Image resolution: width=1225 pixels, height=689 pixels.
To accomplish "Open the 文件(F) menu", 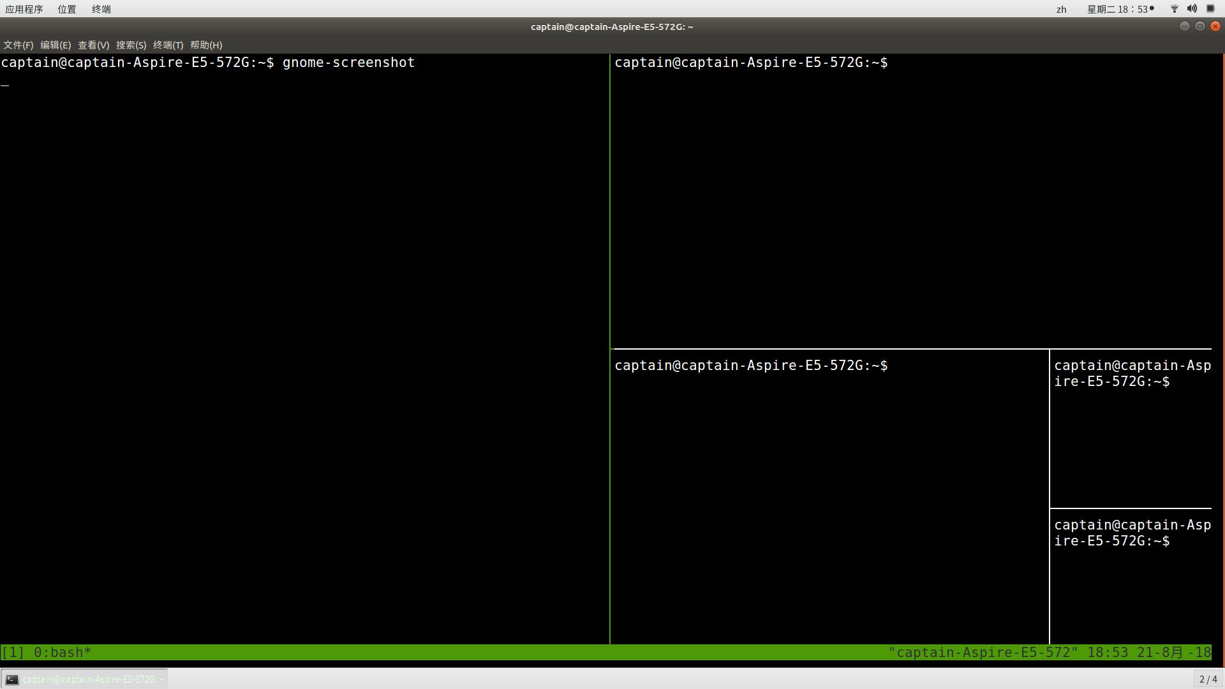I will [x=18, y=45].
